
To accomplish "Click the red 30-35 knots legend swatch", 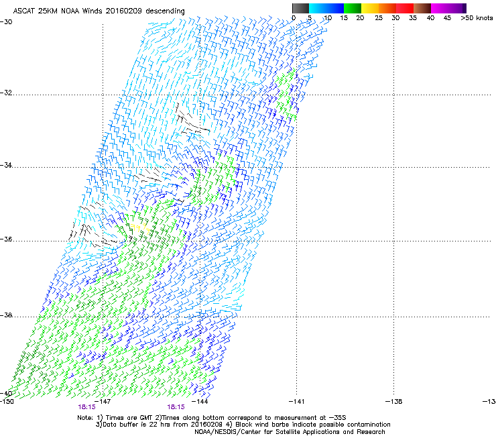I will 405,8.
